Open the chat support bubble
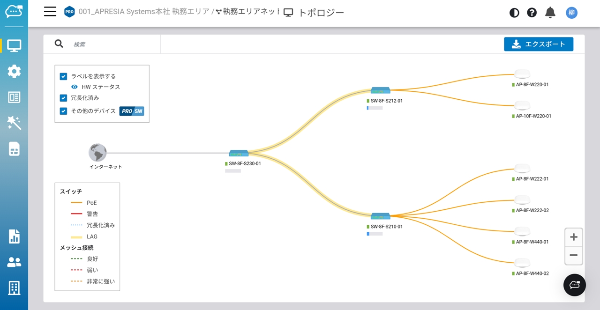This screenshot has height=310, width=600. click(574, 285)
